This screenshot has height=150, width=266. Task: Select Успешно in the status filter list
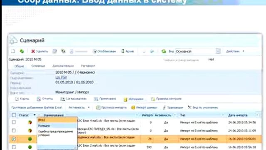point(57,126)
